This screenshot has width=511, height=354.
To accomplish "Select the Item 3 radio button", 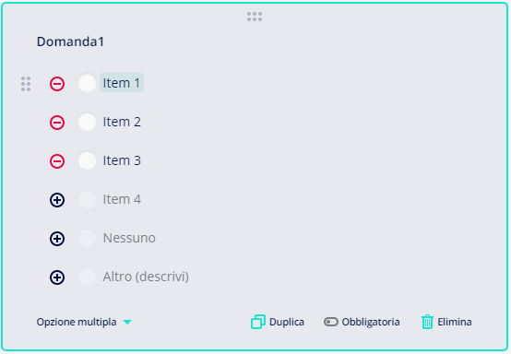I will 87,160.
